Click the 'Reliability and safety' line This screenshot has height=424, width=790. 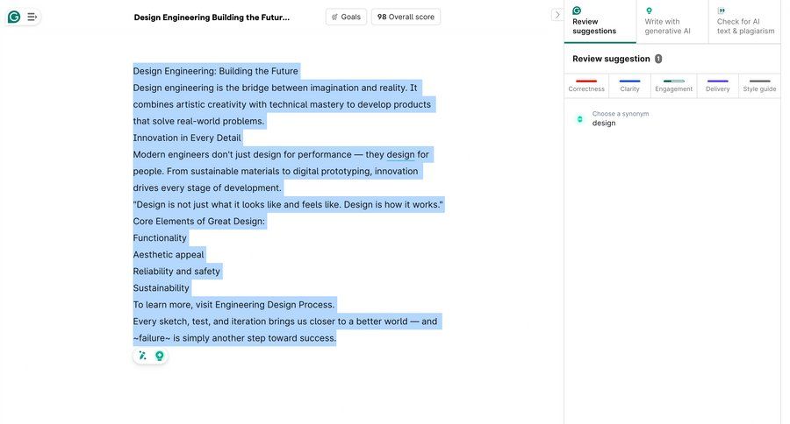(x=176, y=271)
